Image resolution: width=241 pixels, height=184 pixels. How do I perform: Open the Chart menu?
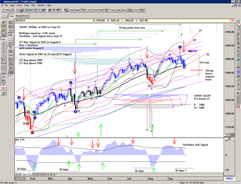pyautogui.click(x=19, y=5)
